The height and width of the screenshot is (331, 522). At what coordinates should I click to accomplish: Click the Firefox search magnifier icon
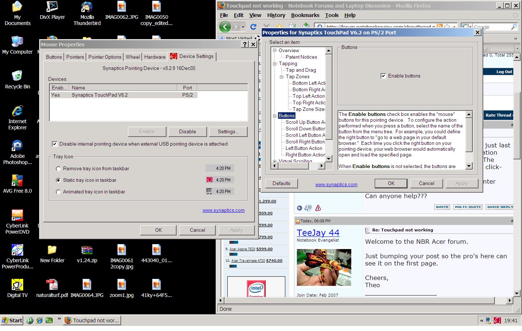(x=514, y=27)
